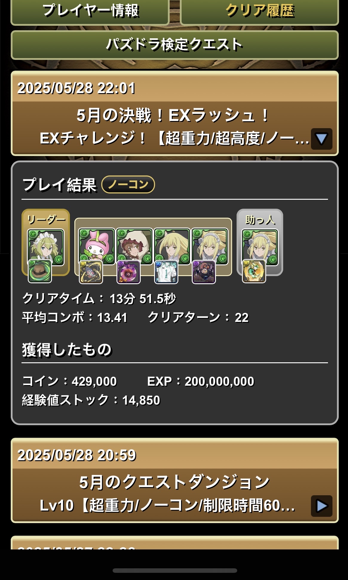
Task: Tap the ノーコン badge
Action: click(x=128, y=184)
